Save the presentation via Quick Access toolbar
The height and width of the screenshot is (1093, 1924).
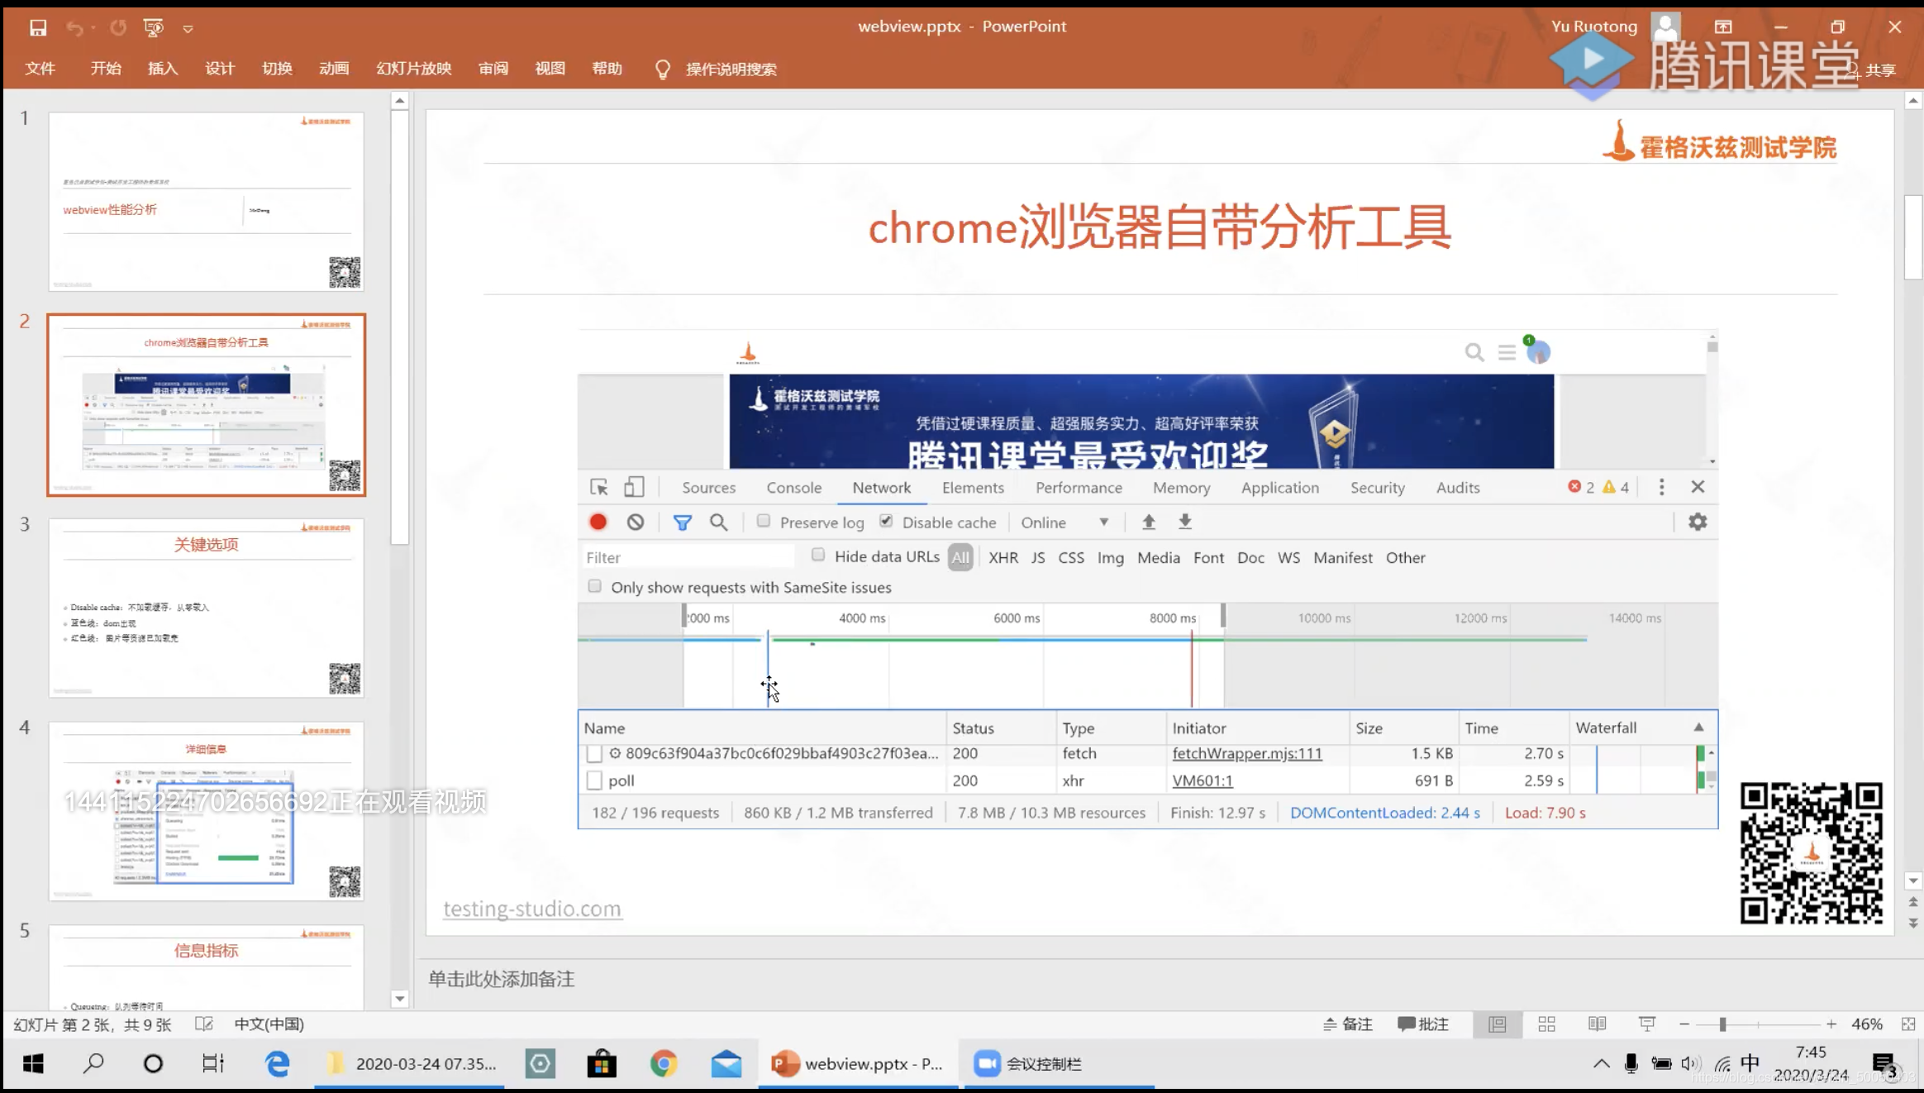coord(38,26)
